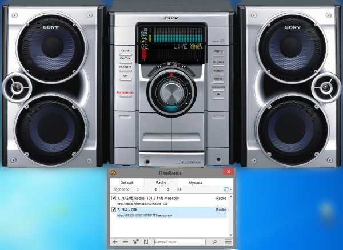Click the stop square beside EQ
Screen dimensions: 343x250
pos(169,64)
